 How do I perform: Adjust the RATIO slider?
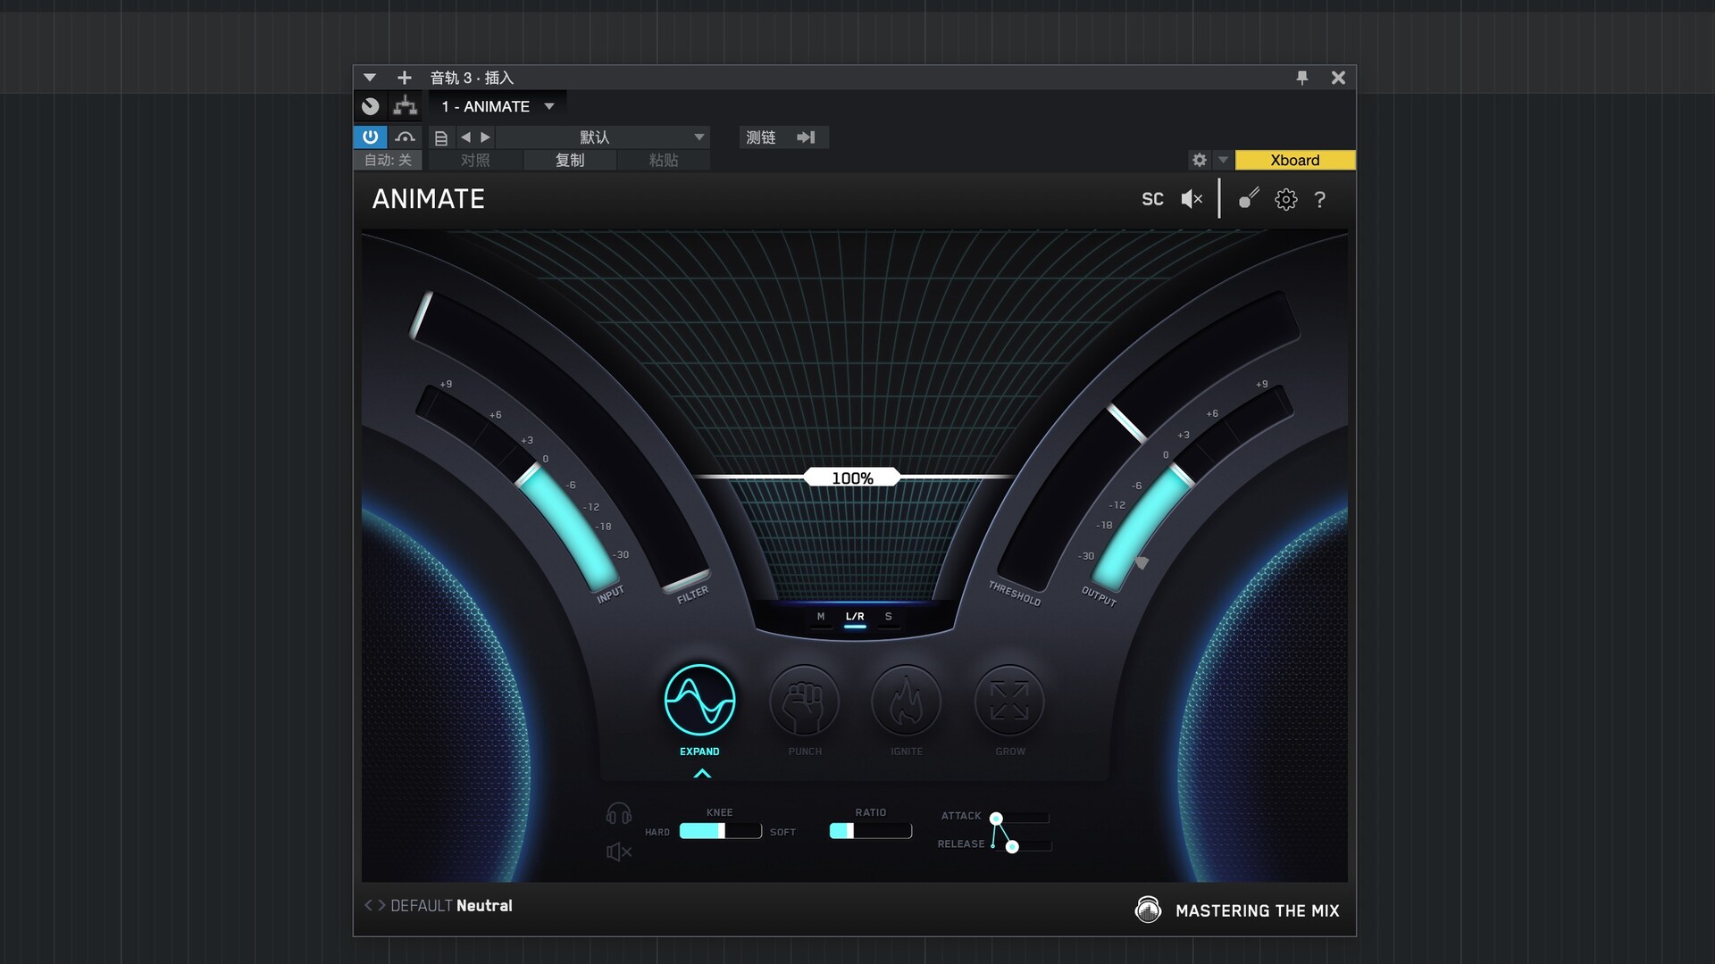[870, 831]
